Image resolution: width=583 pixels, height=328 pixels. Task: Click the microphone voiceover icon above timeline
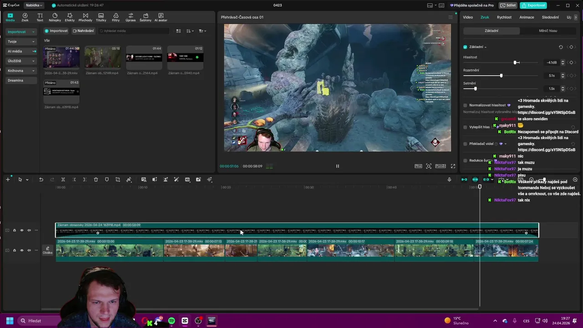coord(449,179)
